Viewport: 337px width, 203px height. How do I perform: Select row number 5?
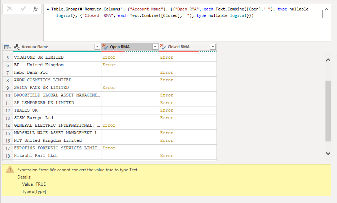click(x=8, y=58)
